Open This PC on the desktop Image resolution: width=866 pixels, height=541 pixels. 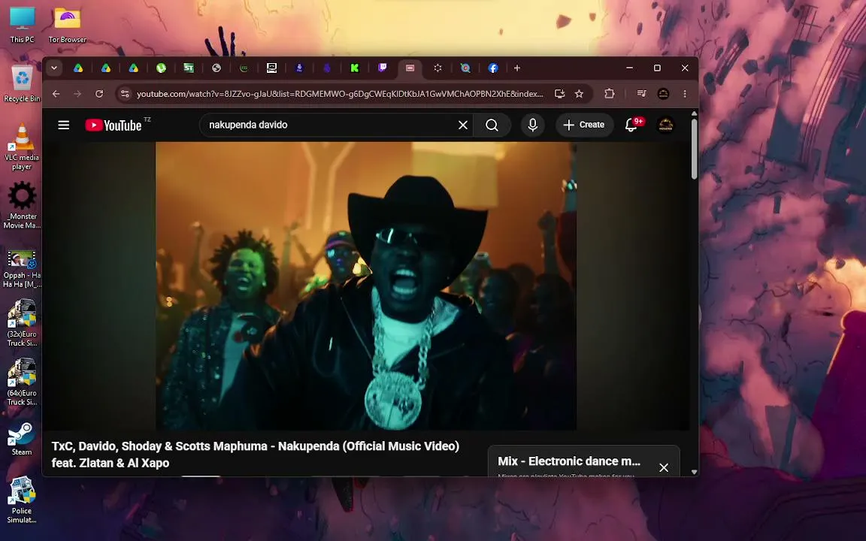coord(22,26)
